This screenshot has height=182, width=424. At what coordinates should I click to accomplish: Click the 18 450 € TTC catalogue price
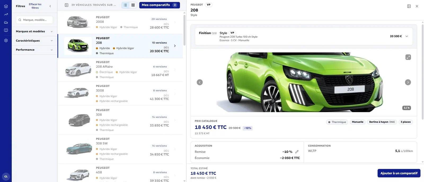(211, 127)
